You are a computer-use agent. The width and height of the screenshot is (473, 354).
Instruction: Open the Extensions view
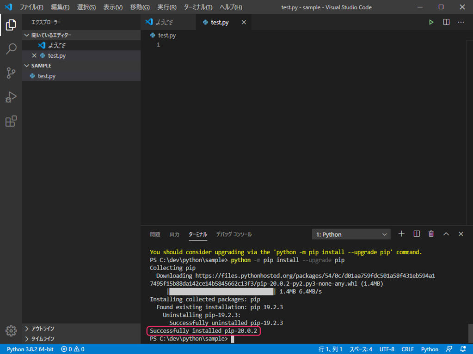[x=11, y=121]
